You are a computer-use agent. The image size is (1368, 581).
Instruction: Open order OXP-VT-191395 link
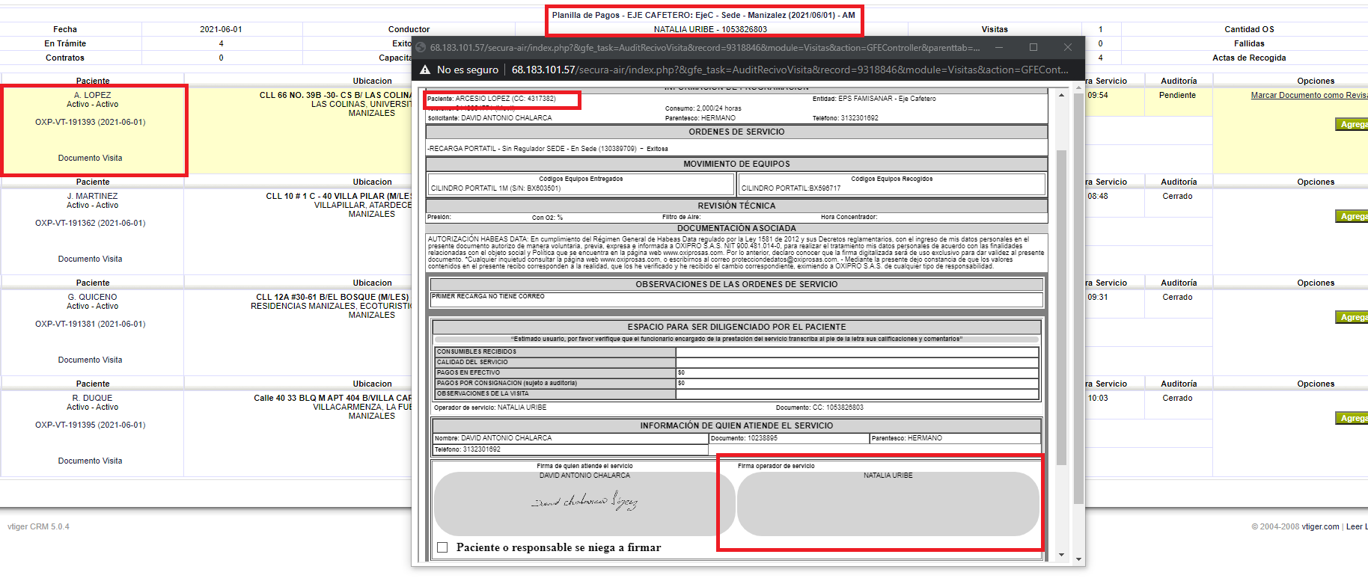(91, 425)
